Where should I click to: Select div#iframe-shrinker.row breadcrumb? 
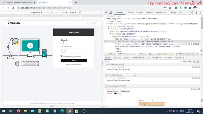tap(127, 54)
